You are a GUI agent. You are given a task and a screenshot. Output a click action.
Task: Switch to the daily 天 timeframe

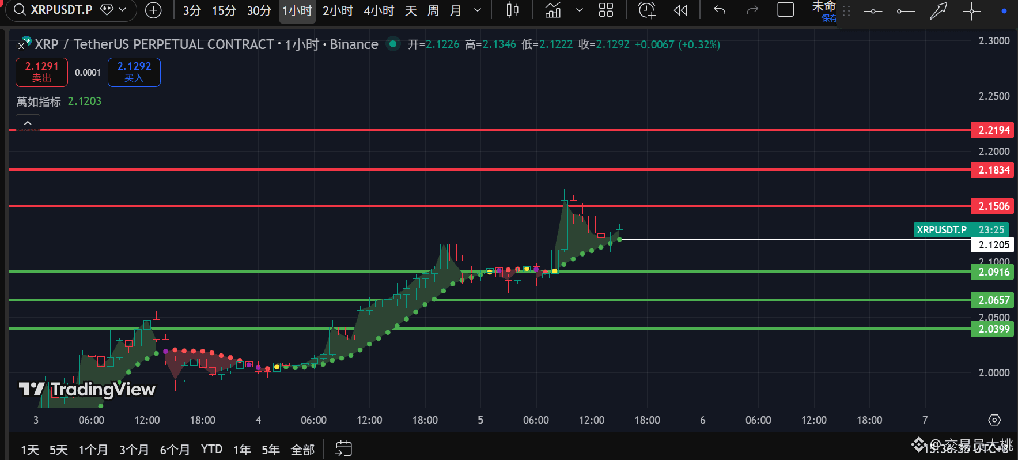(411, 10)
